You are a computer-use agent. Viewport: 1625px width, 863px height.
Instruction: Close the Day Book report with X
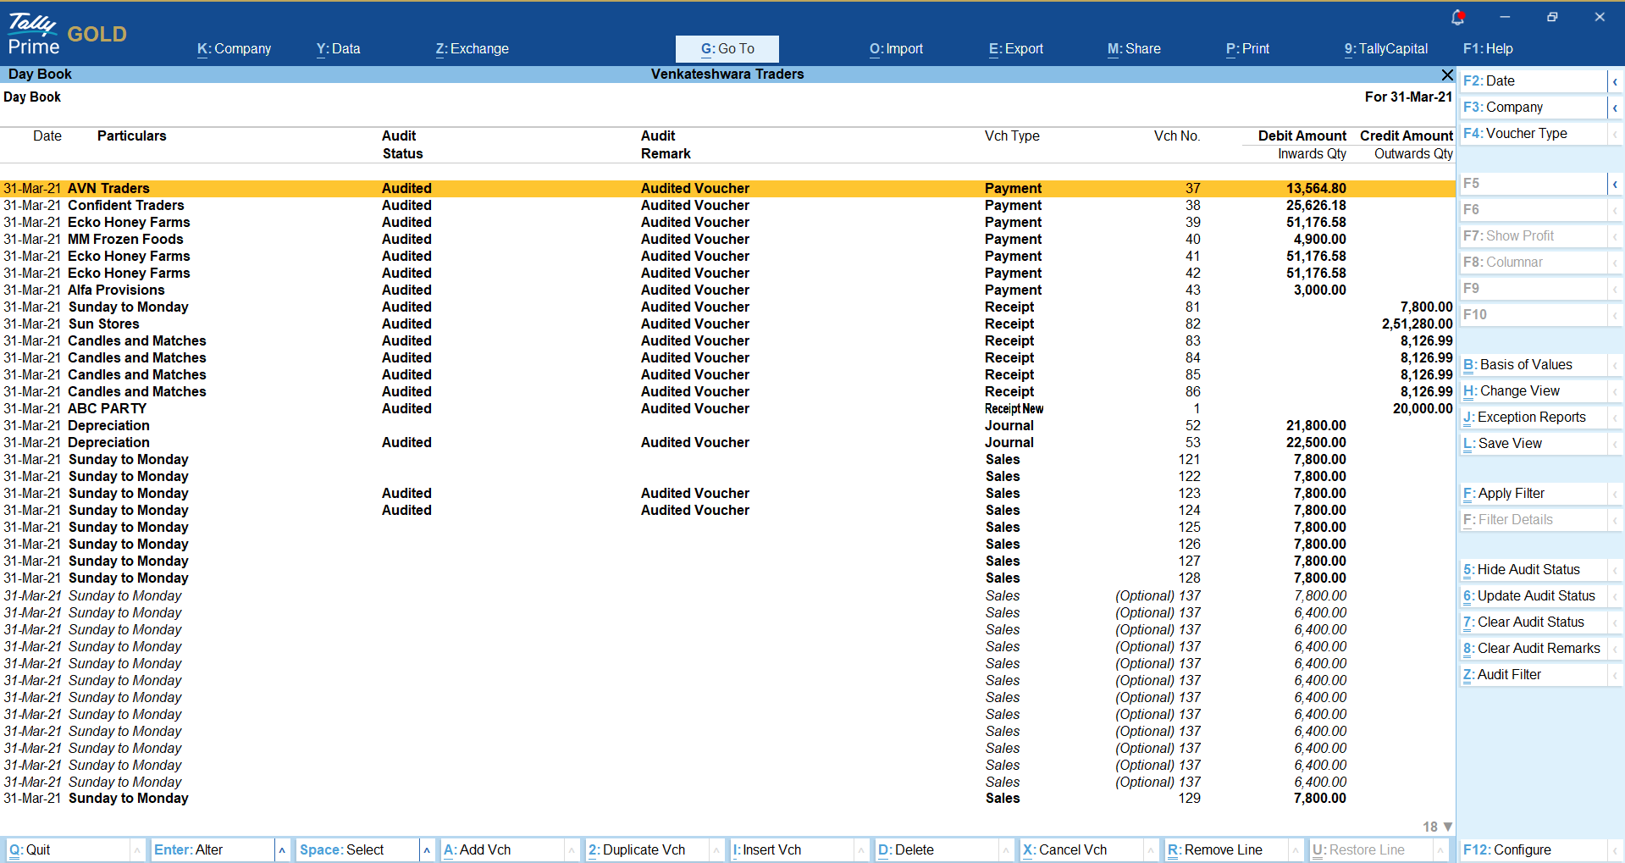pos(1447,75)
